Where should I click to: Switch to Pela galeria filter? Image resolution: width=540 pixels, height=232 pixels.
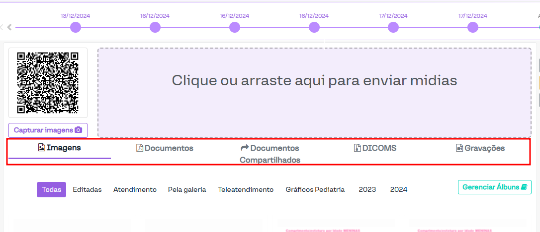tap(187, 189)
